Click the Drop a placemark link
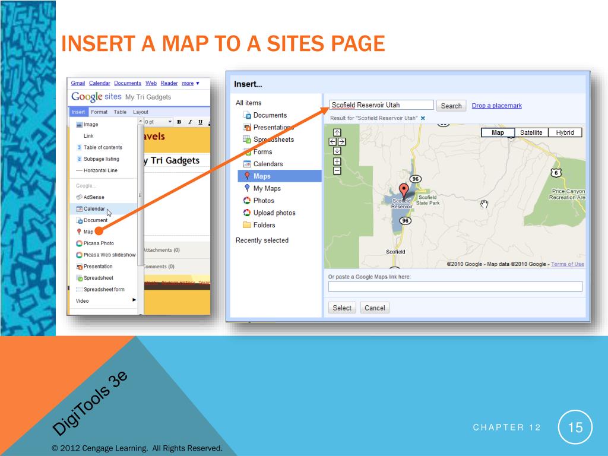The width and height of the screenshot is (608, 456). (x=497, y=106)
